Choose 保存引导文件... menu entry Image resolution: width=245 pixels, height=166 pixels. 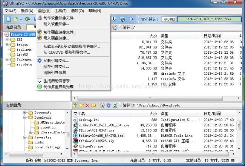pos(56,66)
